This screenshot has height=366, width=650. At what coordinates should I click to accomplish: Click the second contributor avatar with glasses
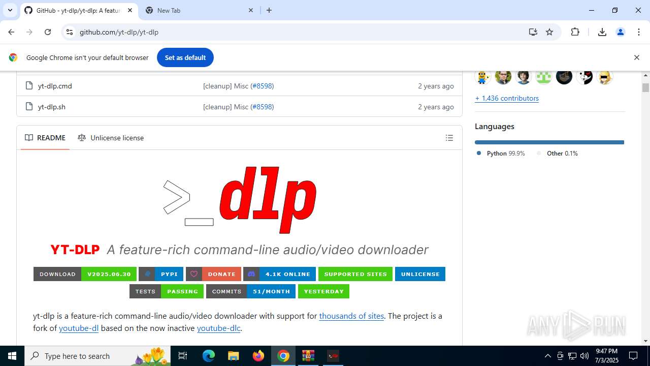503,77
